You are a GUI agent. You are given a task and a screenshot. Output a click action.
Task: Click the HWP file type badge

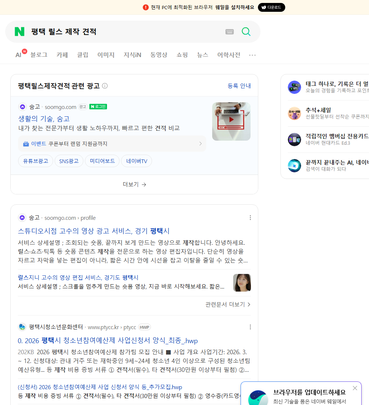pyautogui.click(x=144, y=327)
